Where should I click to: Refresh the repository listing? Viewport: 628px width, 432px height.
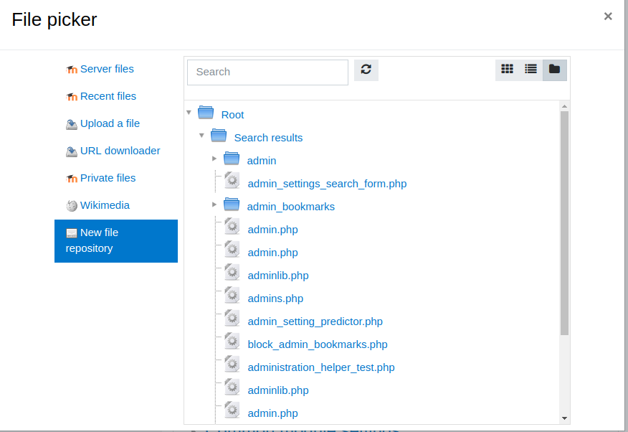(x=366, y=70)
